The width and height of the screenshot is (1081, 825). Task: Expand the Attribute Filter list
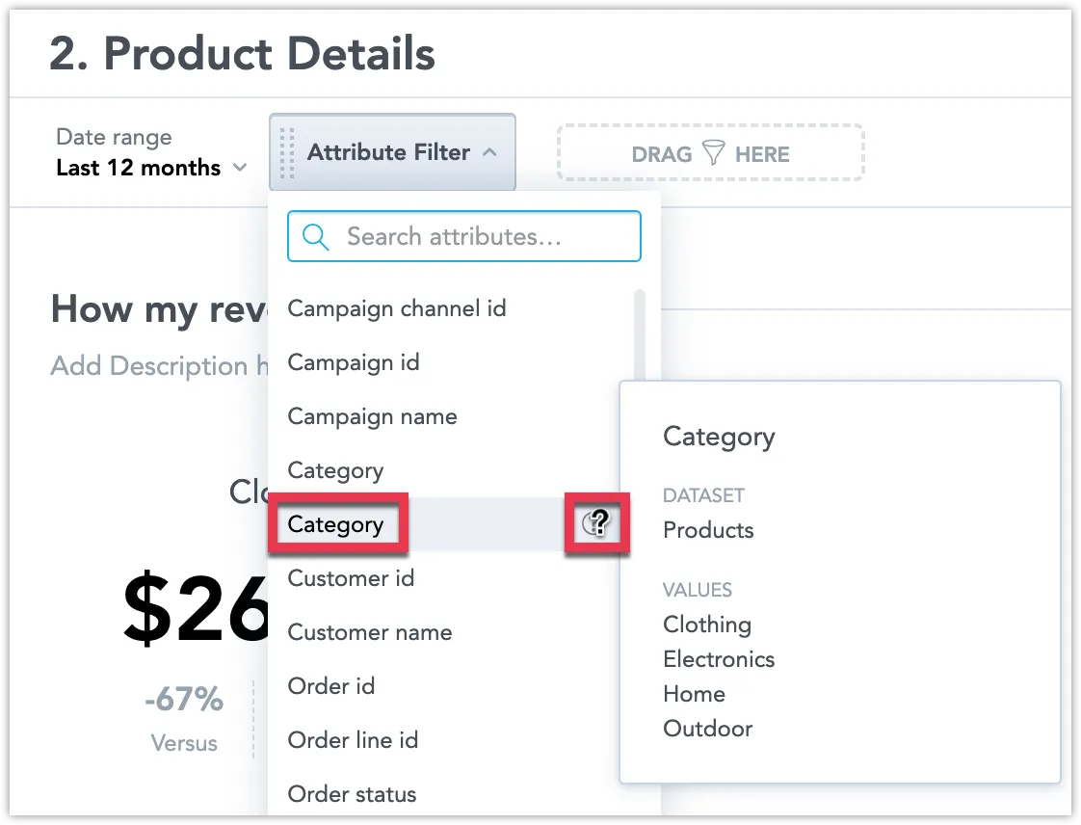pyautogui.click(x=389, y=152)
